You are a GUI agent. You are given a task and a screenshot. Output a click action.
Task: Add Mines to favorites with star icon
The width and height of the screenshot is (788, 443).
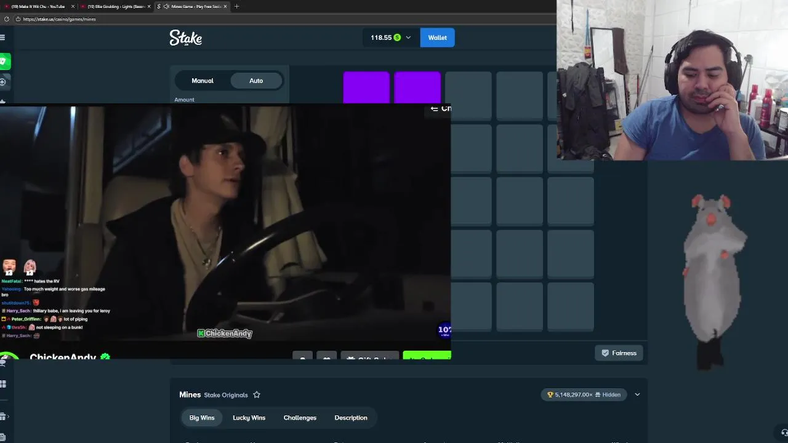point(257,395)
